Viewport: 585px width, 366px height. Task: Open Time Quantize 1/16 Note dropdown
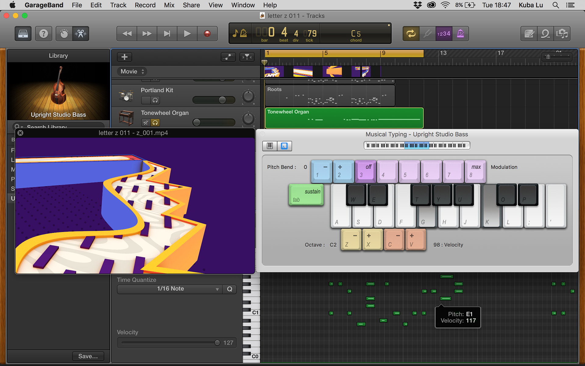[x=170, y=289]
